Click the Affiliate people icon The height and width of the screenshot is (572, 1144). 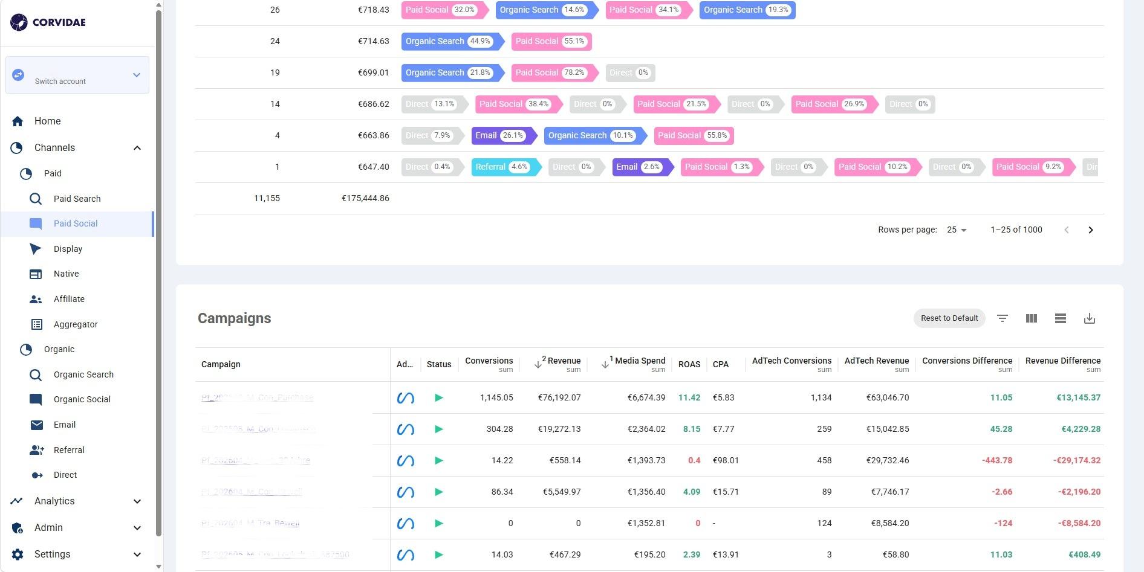tap(36, 299)
